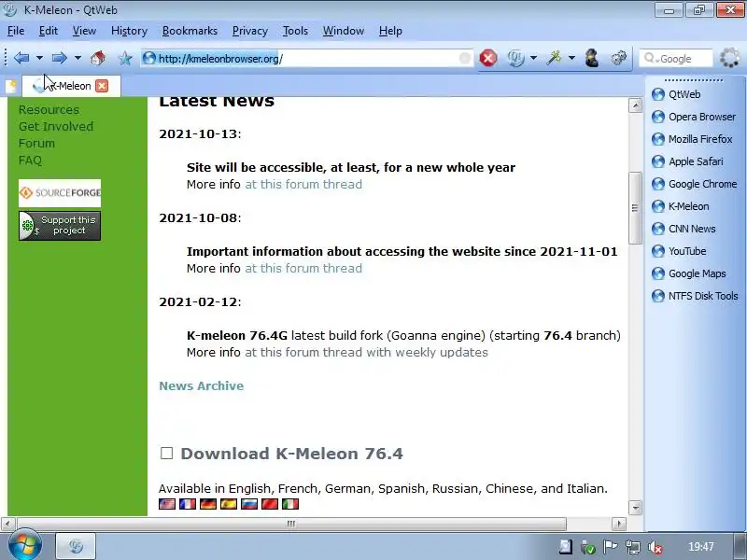Image resolution: width=747 pixels, height=560 pixels.
Task: Click the French flag language icon
Action: point(188,504)
